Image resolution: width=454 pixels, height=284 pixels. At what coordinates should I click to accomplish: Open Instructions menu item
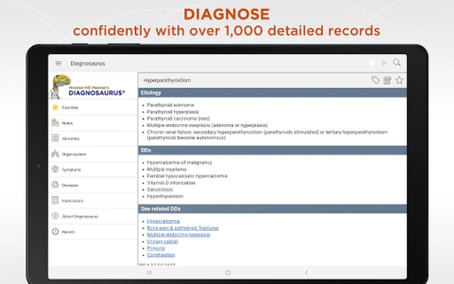(93, 200)
